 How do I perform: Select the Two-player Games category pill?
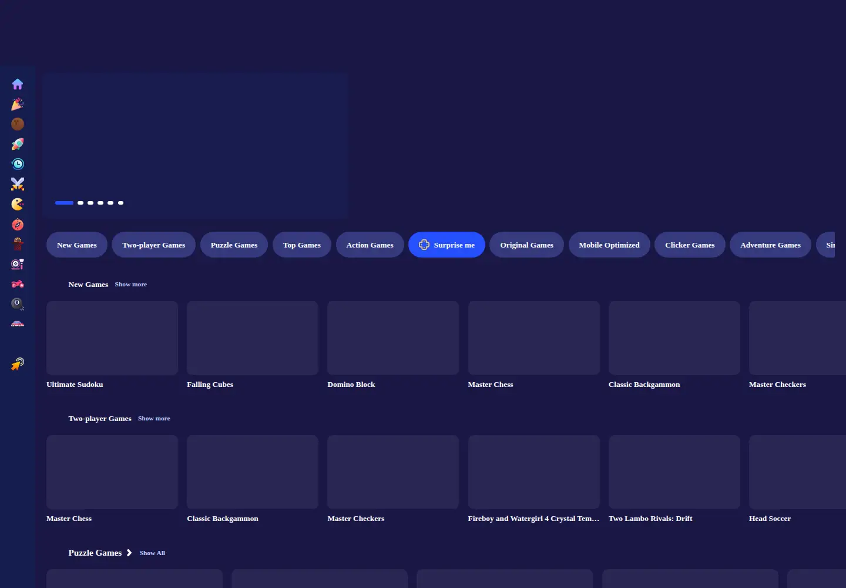[x=154, y=245]
